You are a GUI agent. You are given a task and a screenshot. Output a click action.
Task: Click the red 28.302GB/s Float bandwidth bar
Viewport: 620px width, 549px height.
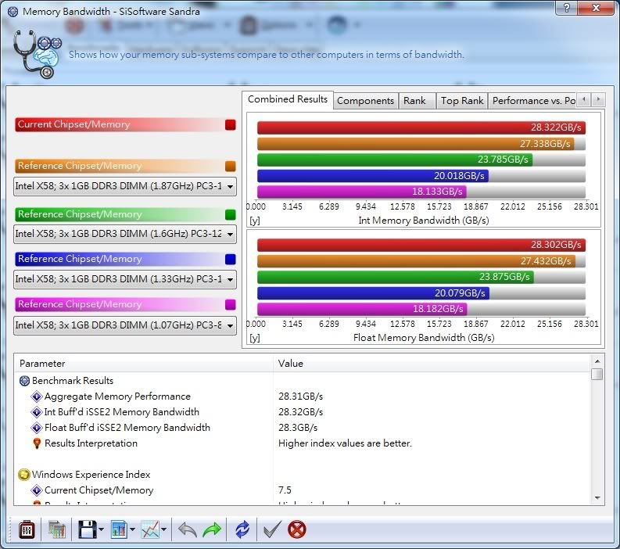tap(421, 246)
